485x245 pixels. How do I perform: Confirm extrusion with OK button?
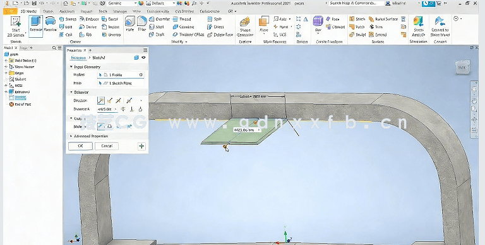80,146
